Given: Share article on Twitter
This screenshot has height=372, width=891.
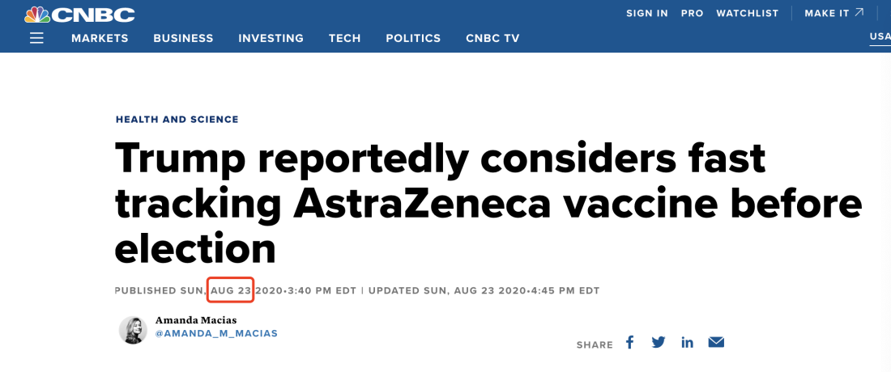Looking at the screenshot, I should point(658,343).
